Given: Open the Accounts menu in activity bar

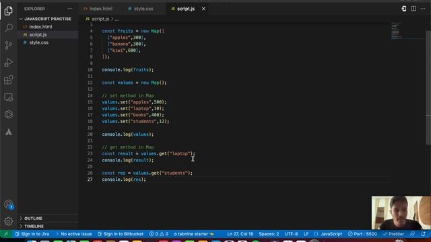Looking at the screenshot, I should point(9,204).
